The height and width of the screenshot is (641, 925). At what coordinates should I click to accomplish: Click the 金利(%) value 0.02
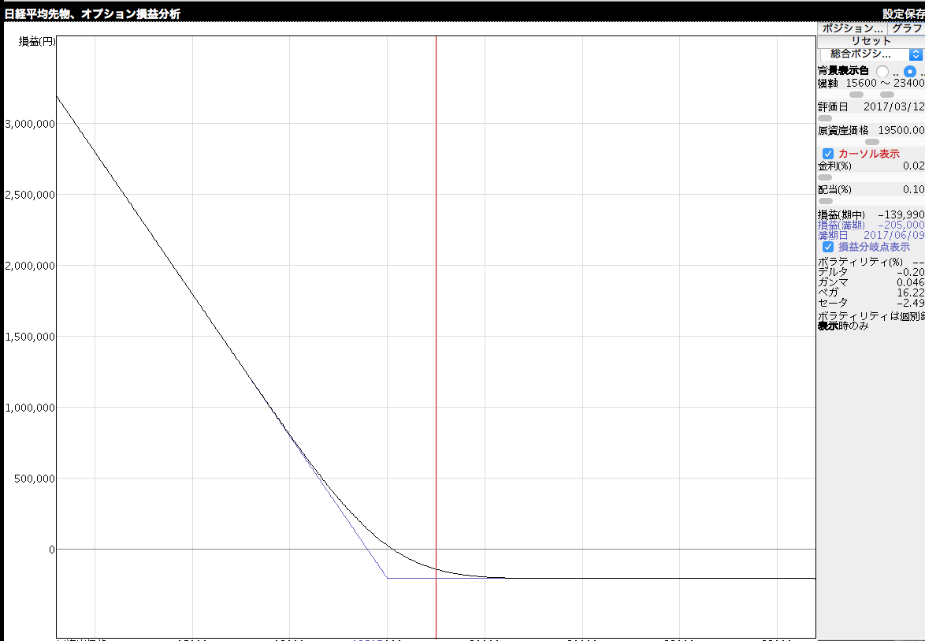pos(913,166)
